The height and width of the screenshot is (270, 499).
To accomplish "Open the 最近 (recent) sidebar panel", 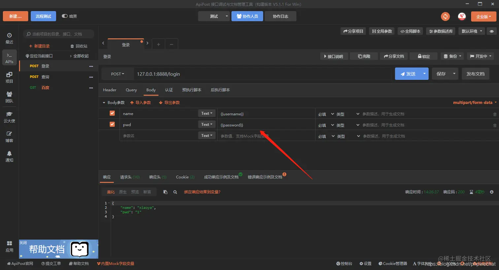I will 9,38.
